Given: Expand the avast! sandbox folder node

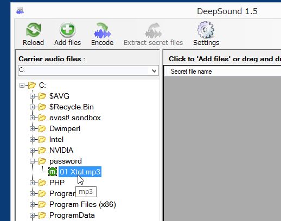Looking at the screenshot, I should (32, 118).
